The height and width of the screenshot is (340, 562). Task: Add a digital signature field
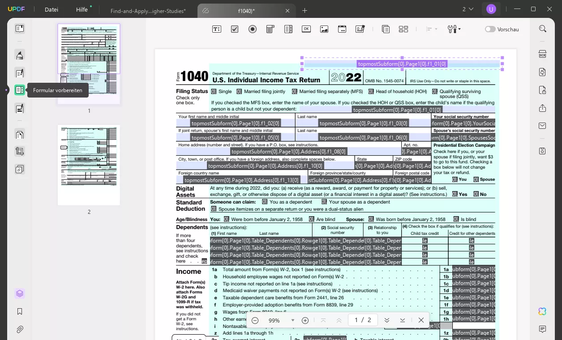point(360,29)
